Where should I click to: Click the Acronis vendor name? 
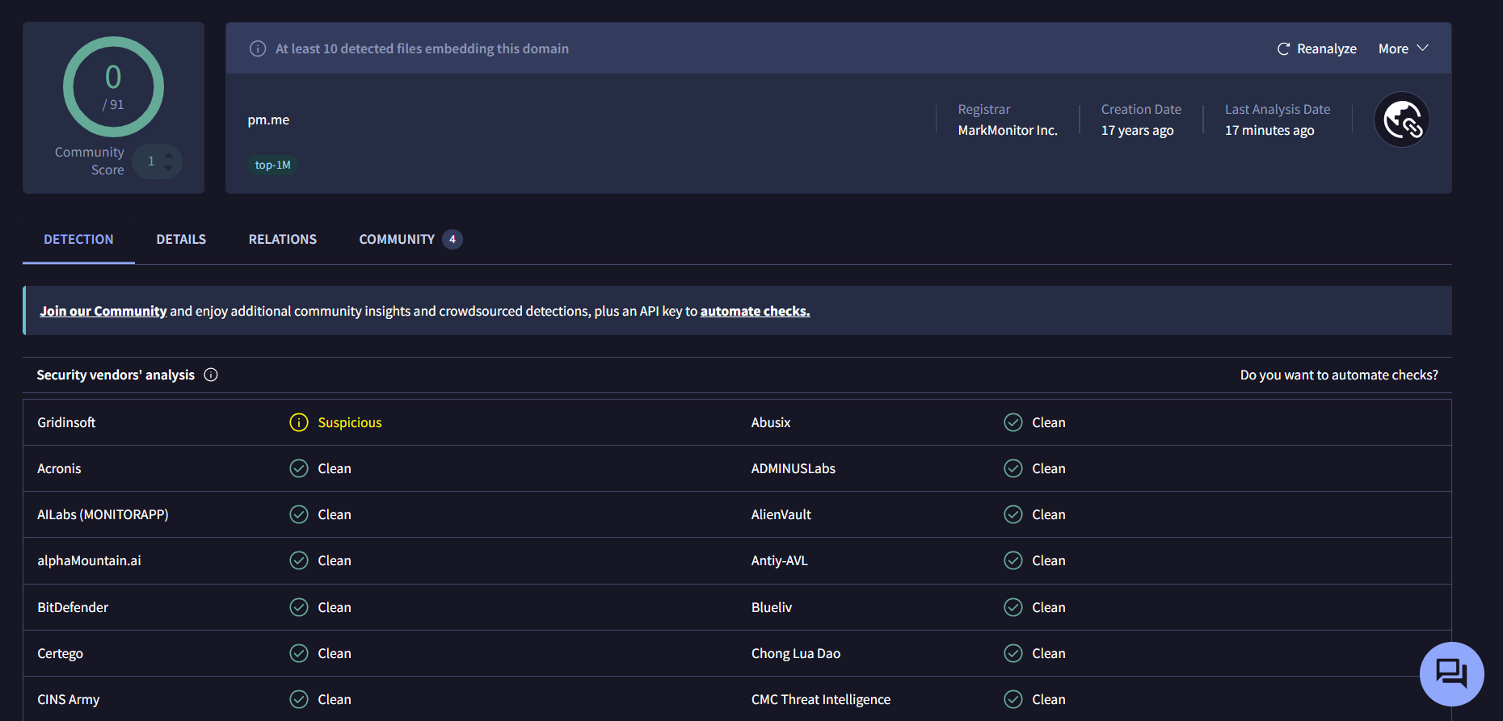click(x=59, y=468)
